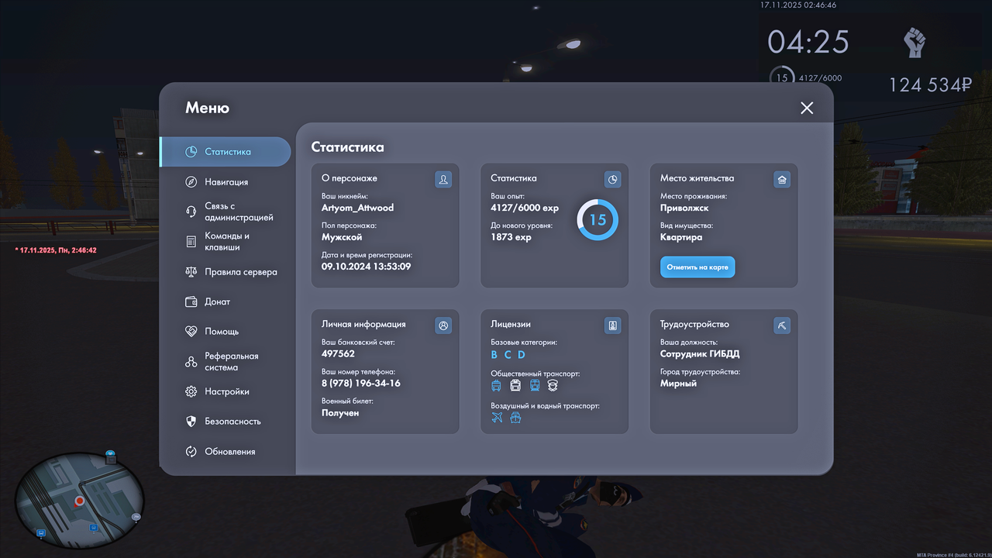Click the scales icon beside Правила сервера
This screenshot has height=558, width=992.
191,272
